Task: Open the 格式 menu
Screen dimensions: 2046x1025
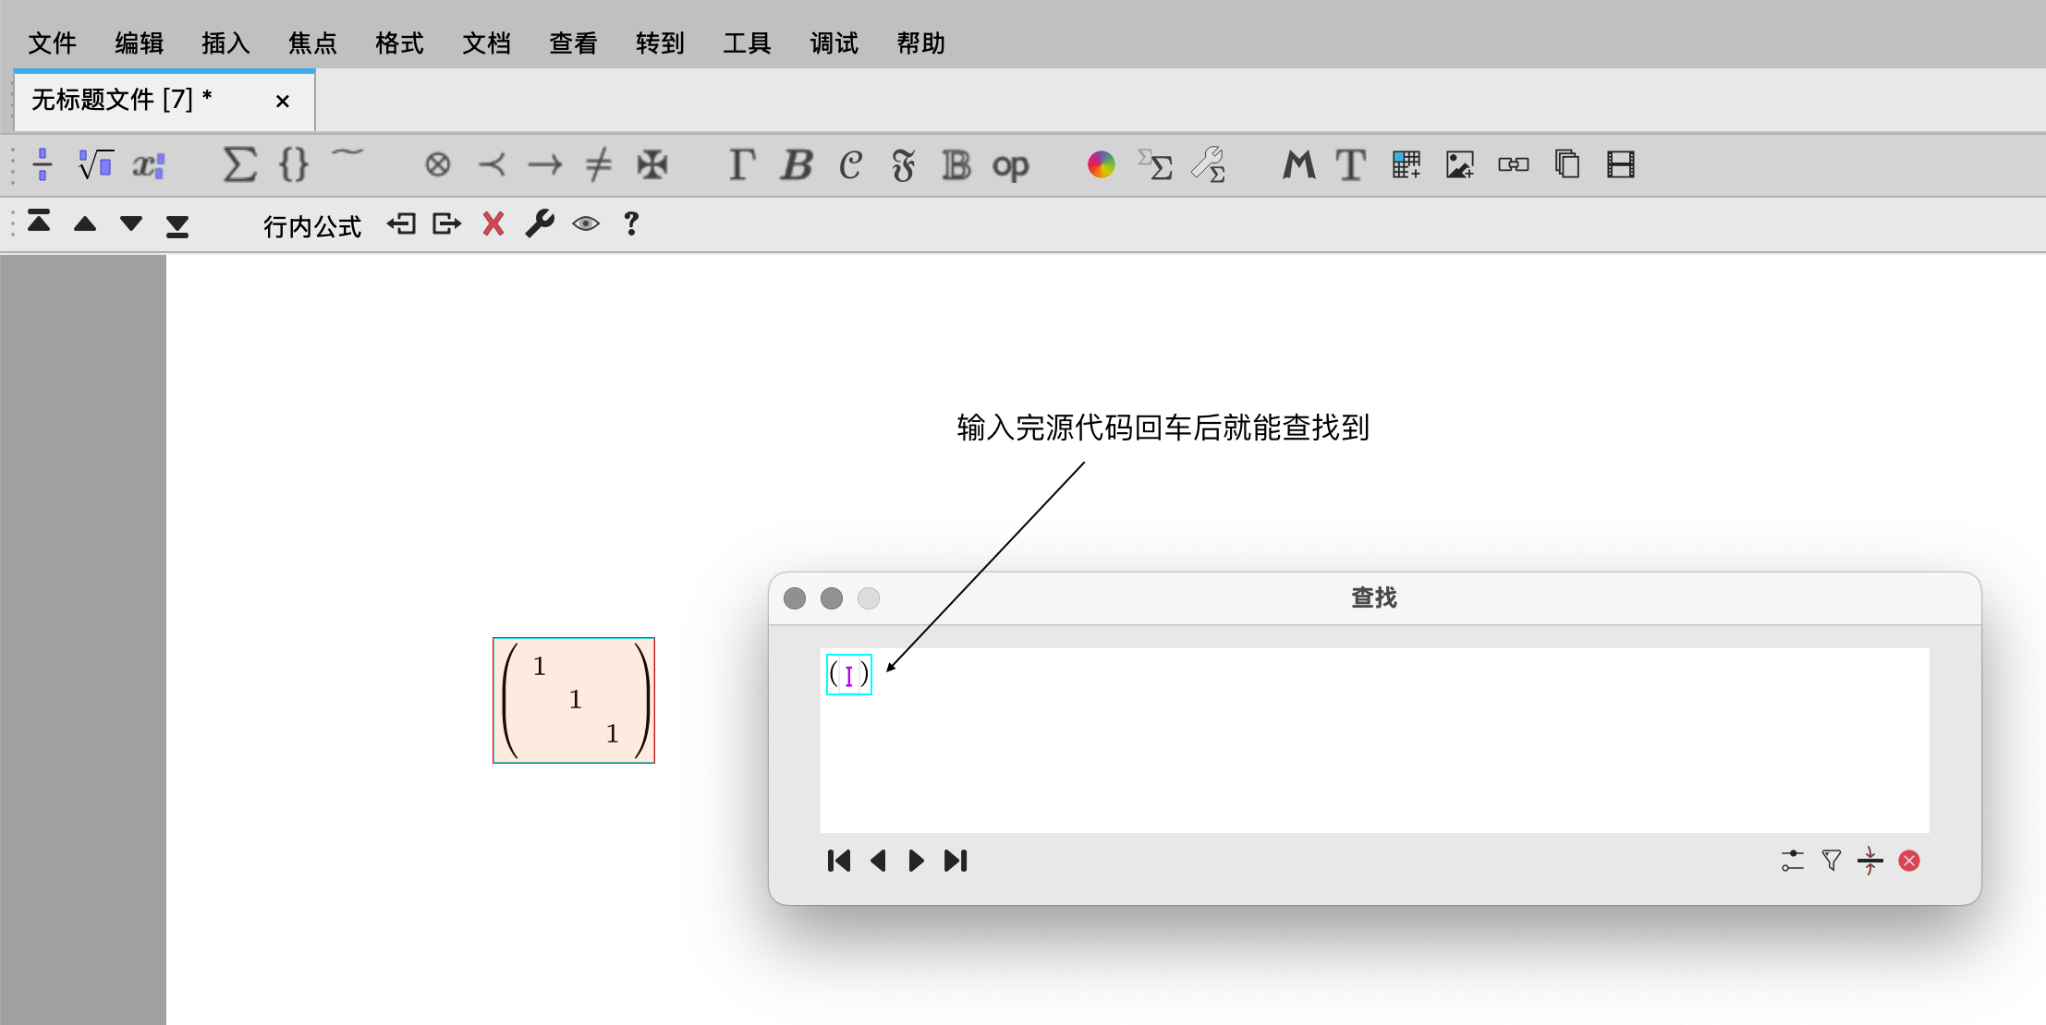Action: pyautogui.click(x=399, y=43)
